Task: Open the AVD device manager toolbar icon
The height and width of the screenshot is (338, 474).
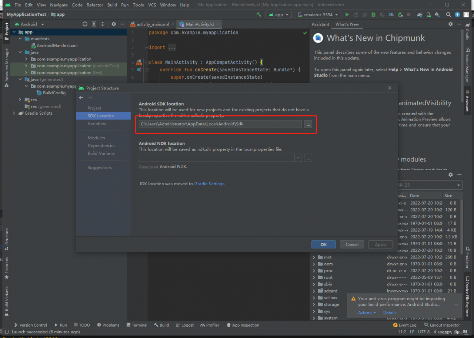Action: pos(429,14)
